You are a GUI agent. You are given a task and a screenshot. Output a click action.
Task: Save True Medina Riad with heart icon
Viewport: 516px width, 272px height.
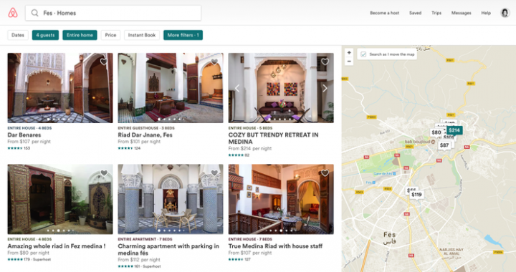[325, 173]
